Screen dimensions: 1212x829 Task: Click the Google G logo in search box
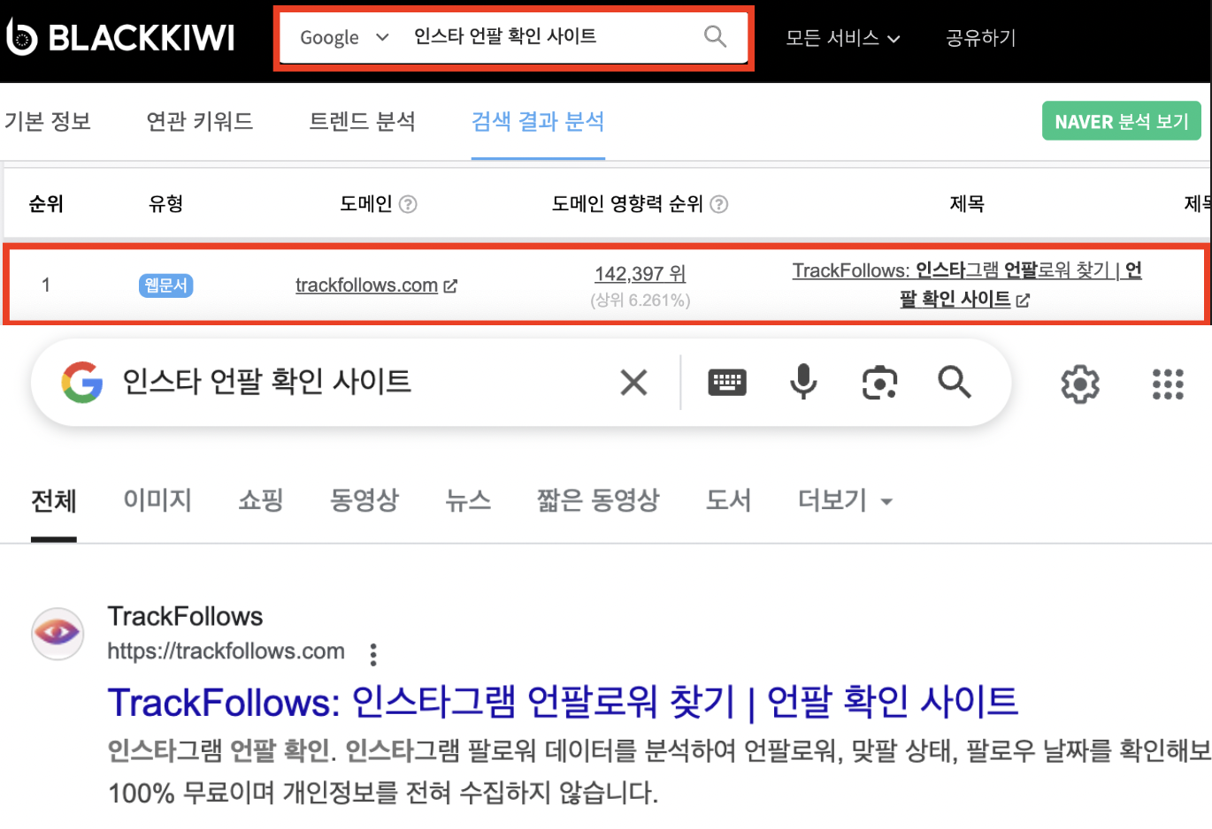[x=82, y=383]
